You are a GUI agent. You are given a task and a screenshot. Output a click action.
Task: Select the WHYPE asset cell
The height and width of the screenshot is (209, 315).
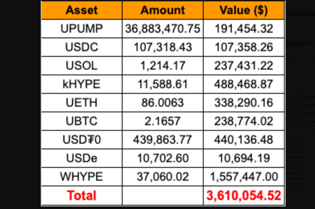[82, 177]
